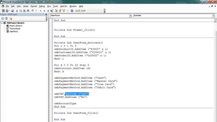
Task: Open the Add-Ins menu
Action: [x=63, y=6]
